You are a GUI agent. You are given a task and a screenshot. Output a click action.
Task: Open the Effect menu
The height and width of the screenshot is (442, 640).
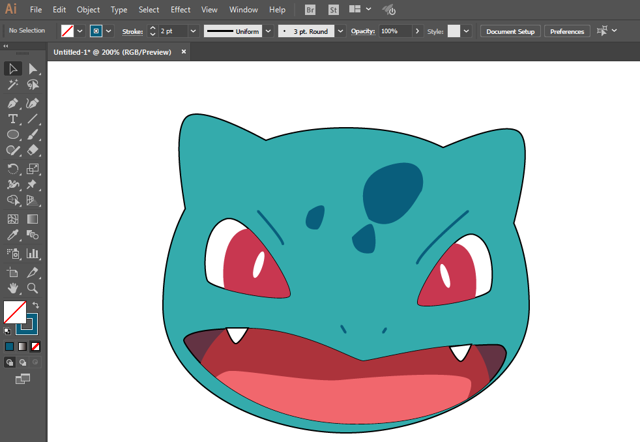(x=181, y=9)
